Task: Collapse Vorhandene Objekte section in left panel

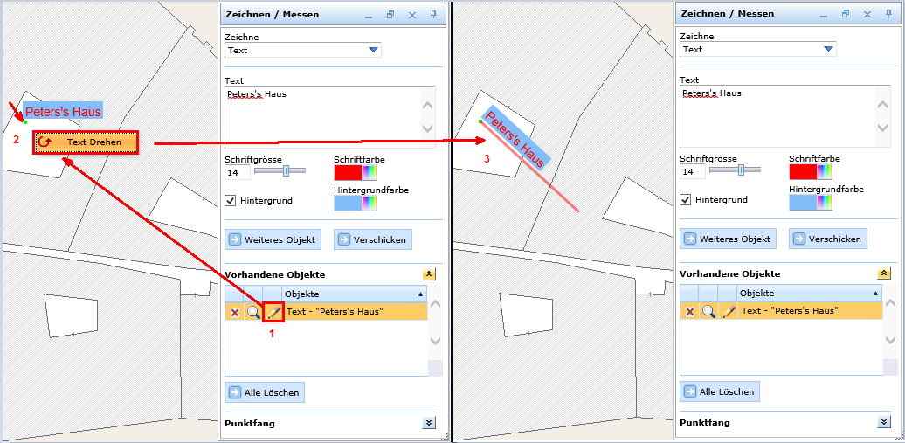Action: 428,274
